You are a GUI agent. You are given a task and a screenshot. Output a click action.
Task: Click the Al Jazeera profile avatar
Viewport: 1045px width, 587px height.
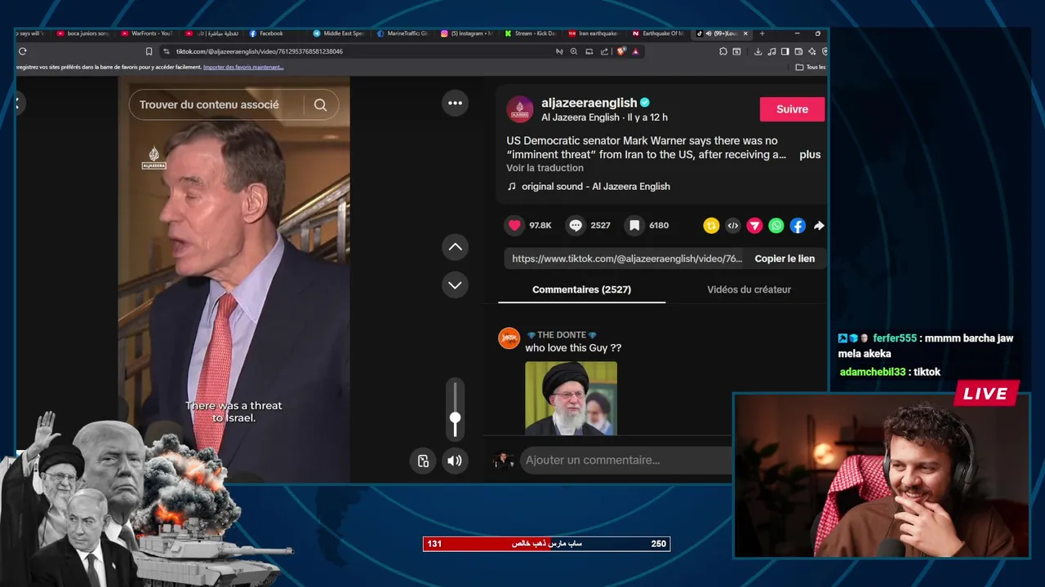(x=520, y=109)
